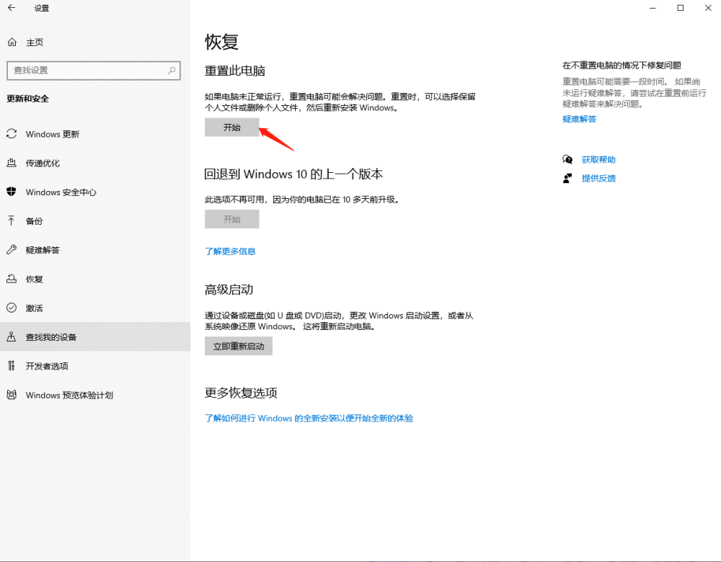Screen dimensions: 721x562
Task: Click 回退到 Windows 10 的上一个版本 heading
Action: click(293, 174)
